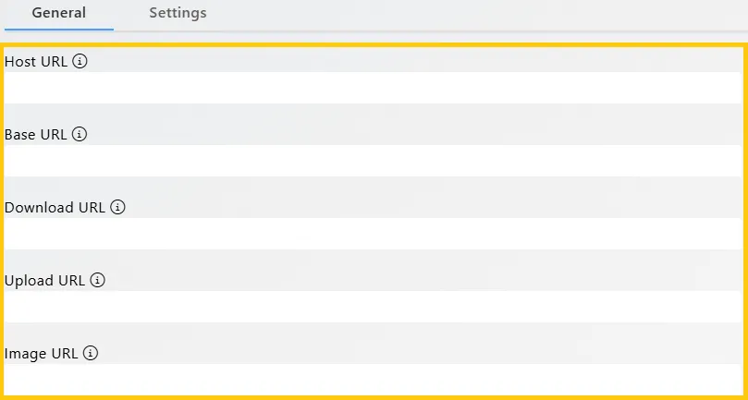The image size is (748, 400).
Task: Click the Base URL label text
Action: pyautogui.click(x=36, y=135)
